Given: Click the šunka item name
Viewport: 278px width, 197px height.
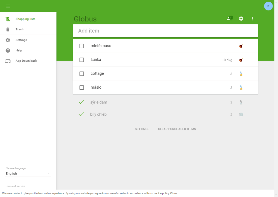Looking at the screenshot, I should click(96, 60).
